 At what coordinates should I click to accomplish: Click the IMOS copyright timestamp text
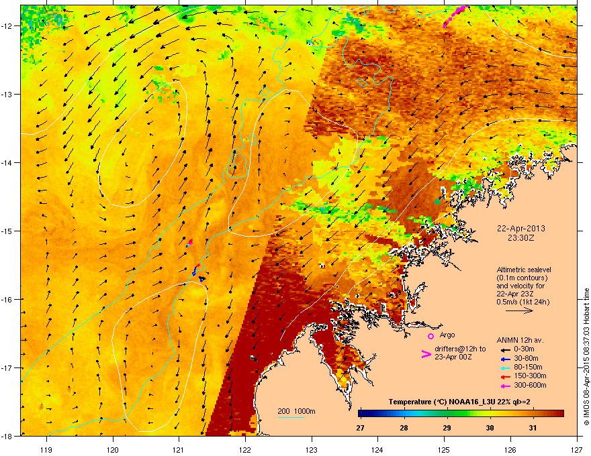pyautogui.click(x=586, y=357)
